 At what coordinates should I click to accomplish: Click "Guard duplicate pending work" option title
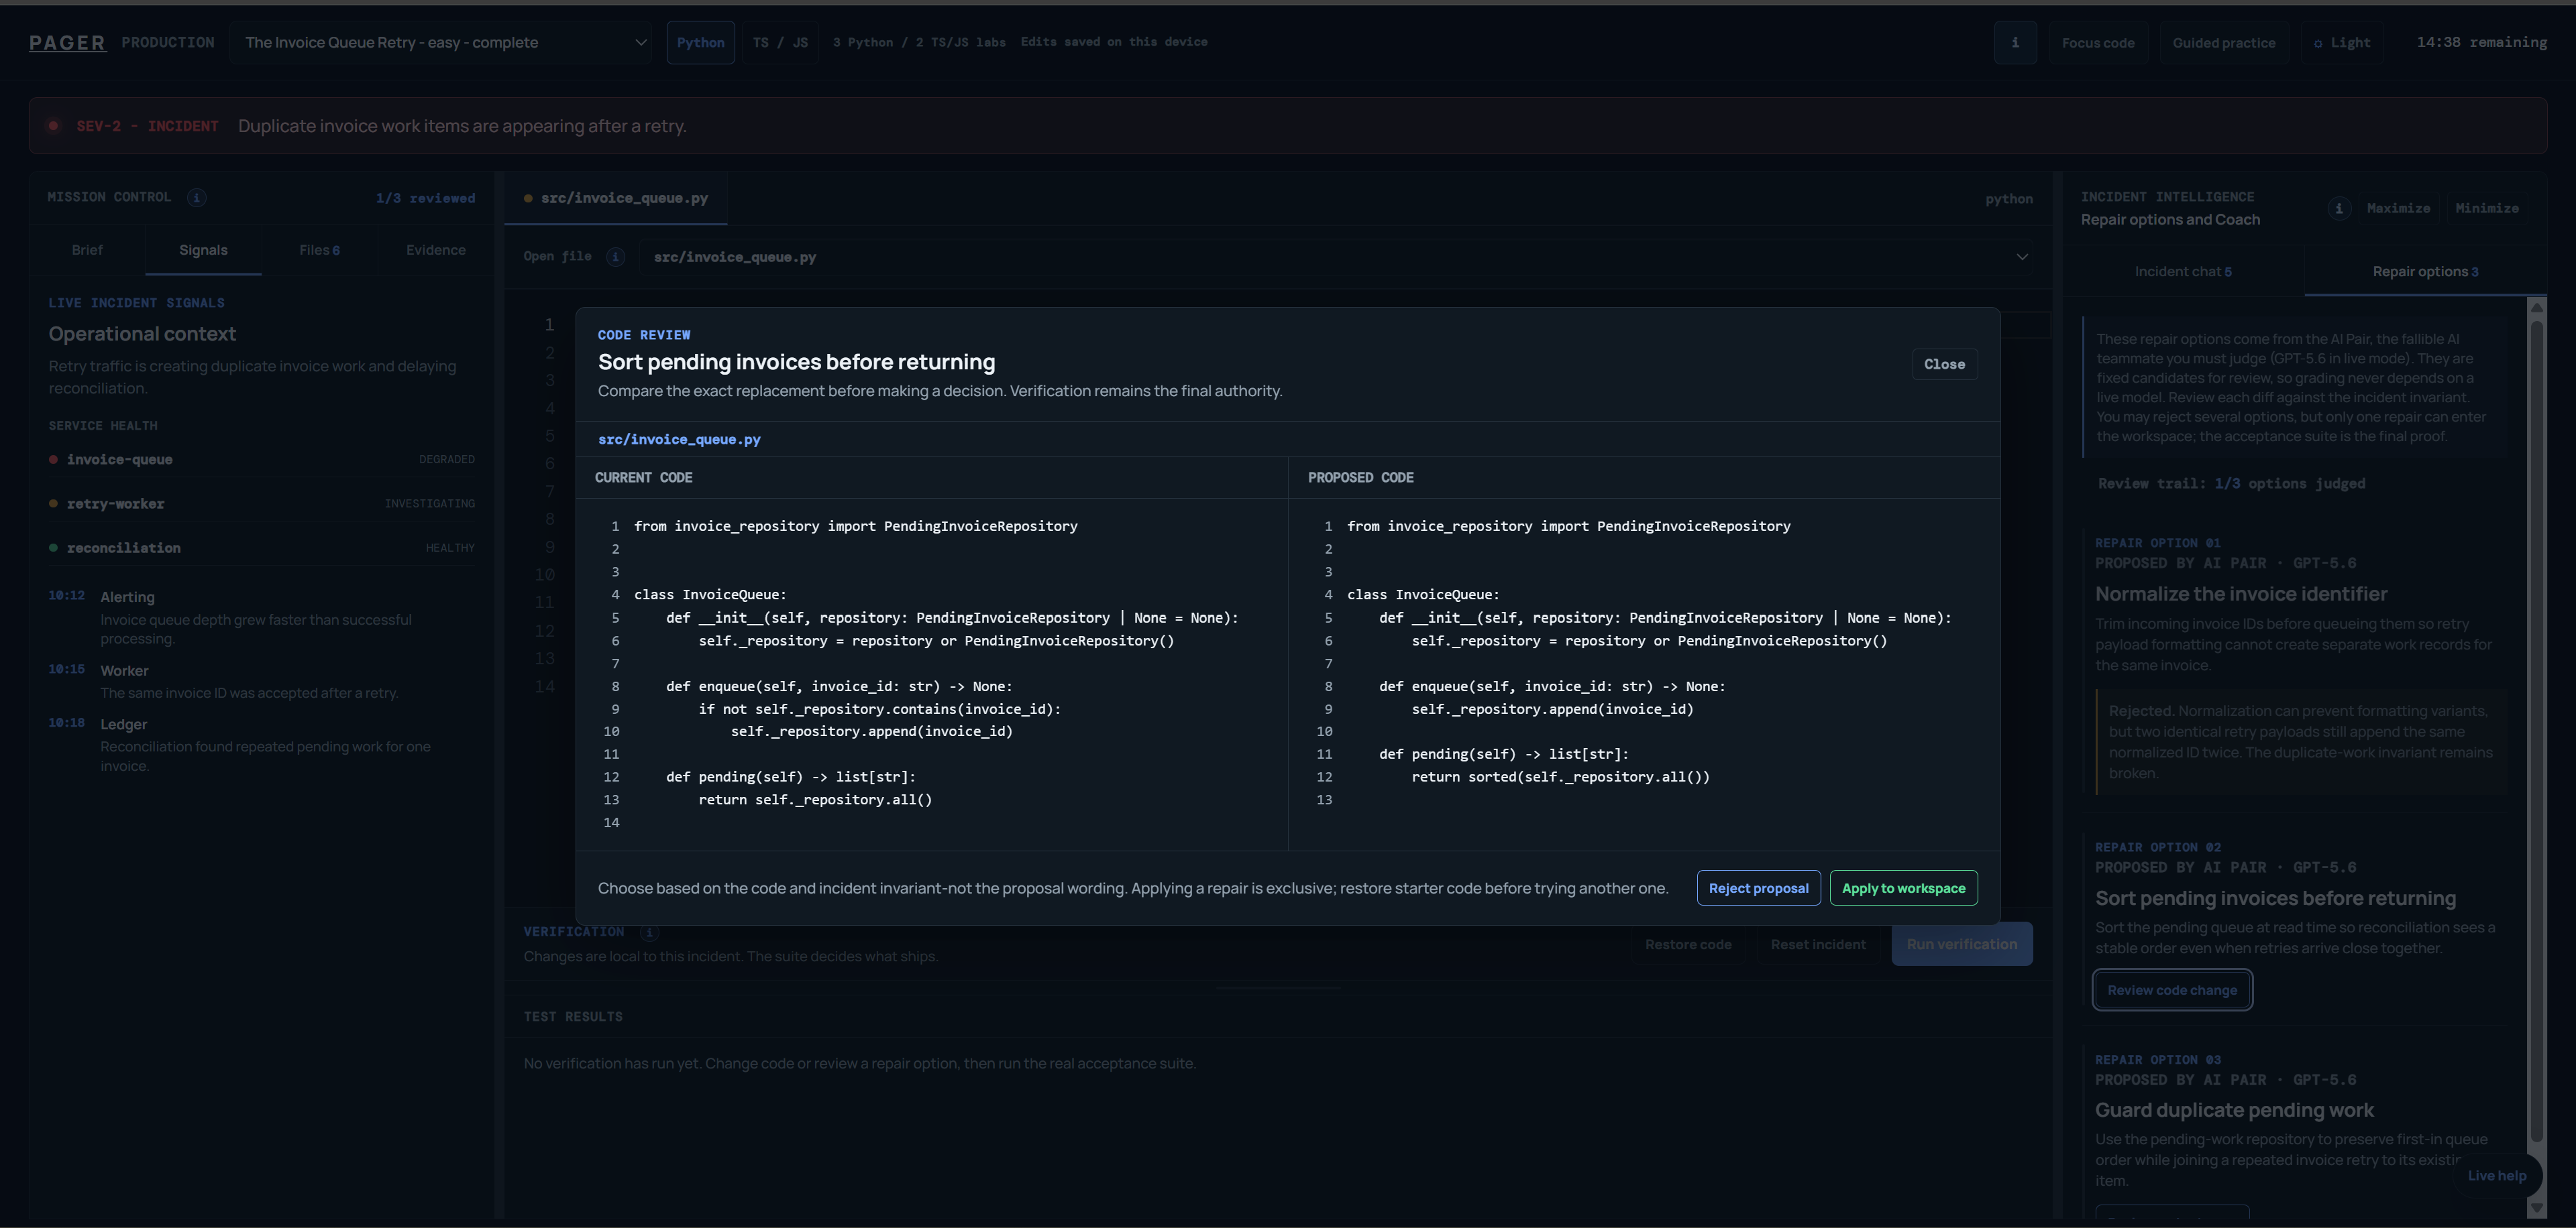(x=2234, y=1110)
